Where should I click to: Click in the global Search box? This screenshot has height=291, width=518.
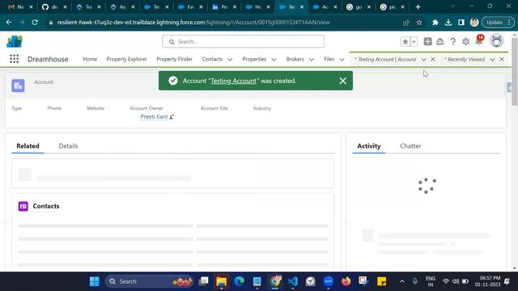pyautogui.click(x=243, y=41)
